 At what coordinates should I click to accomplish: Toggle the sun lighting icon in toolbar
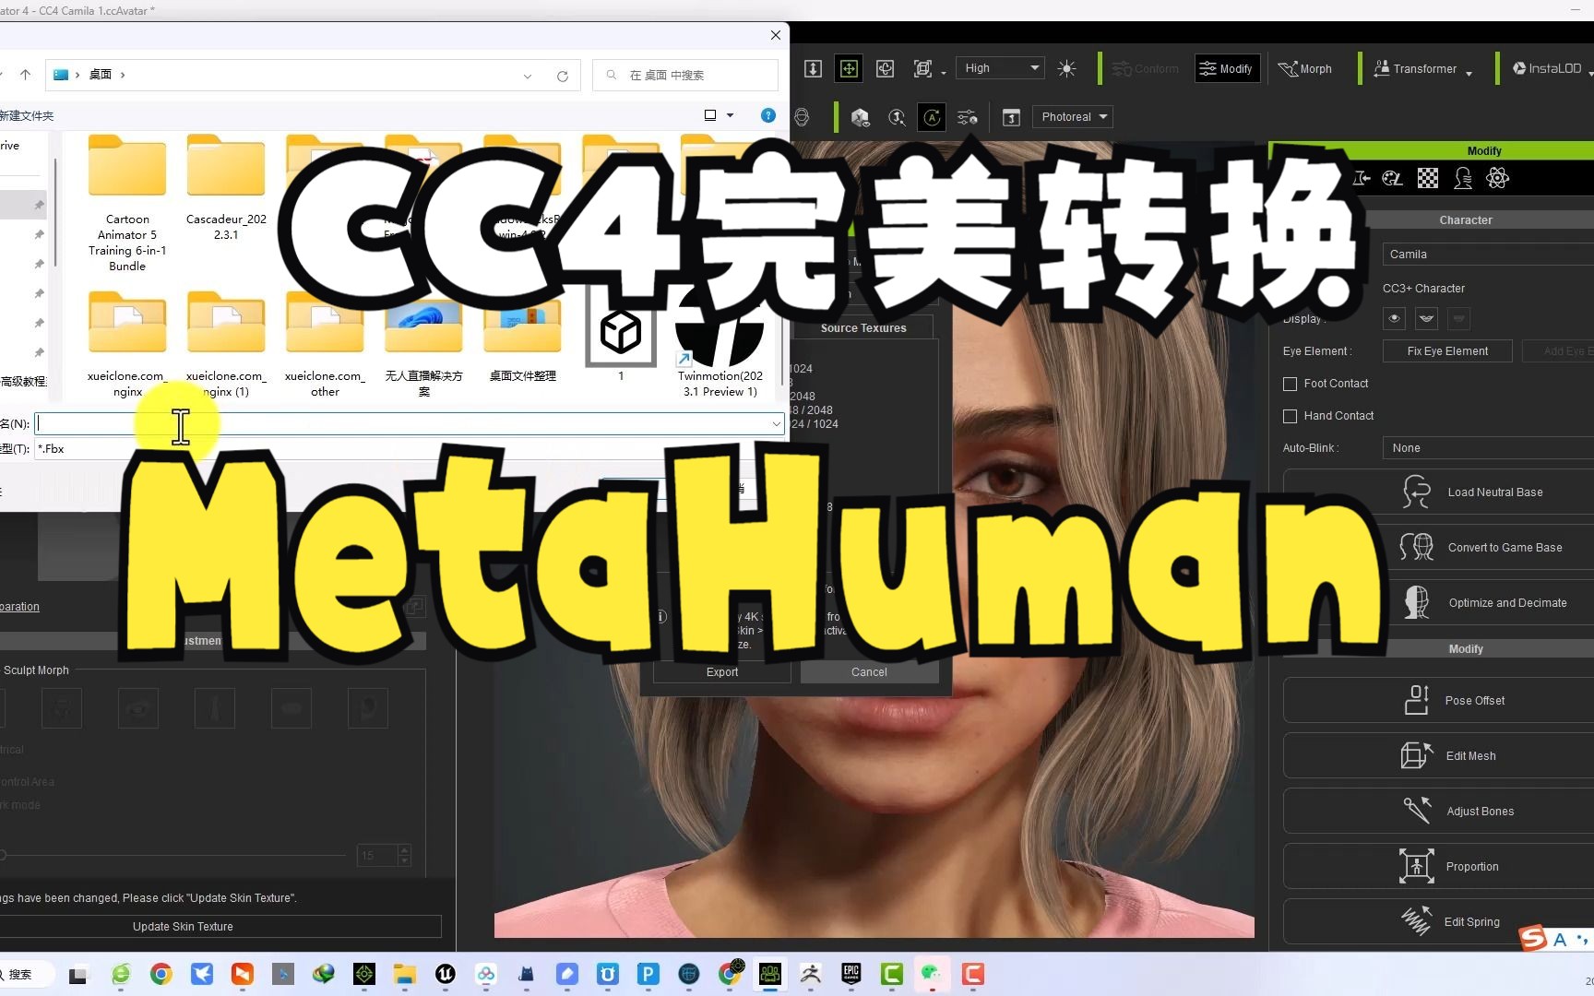(1067, 68)
